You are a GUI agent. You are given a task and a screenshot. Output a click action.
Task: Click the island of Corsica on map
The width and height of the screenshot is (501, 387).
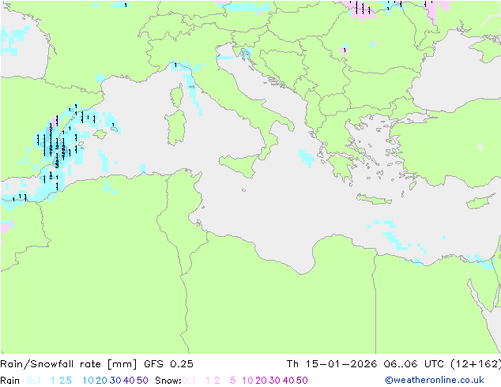[177, 96]
